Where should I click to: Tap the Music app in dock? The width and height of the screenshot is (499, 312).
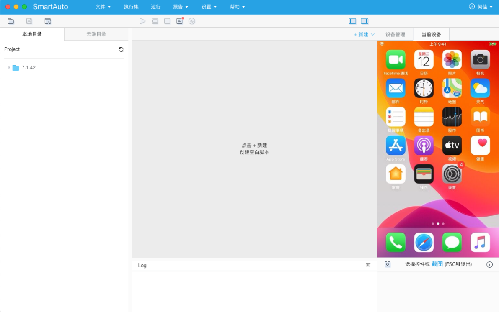480,243
